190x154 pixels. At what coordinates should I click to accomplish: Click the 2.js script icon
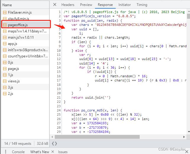[x=5, y=94]
